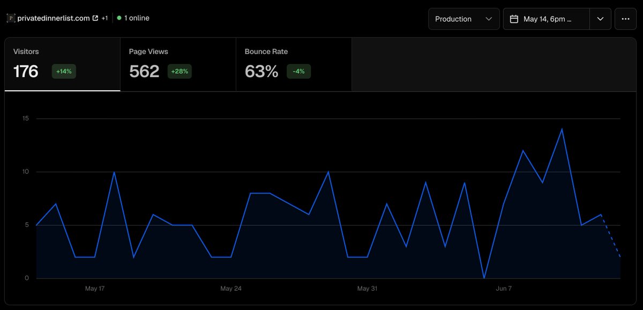Image resolution: width=643 pixels, height=310 pixels.
Task: Click the 10 y-axis label
Action: 25,172
